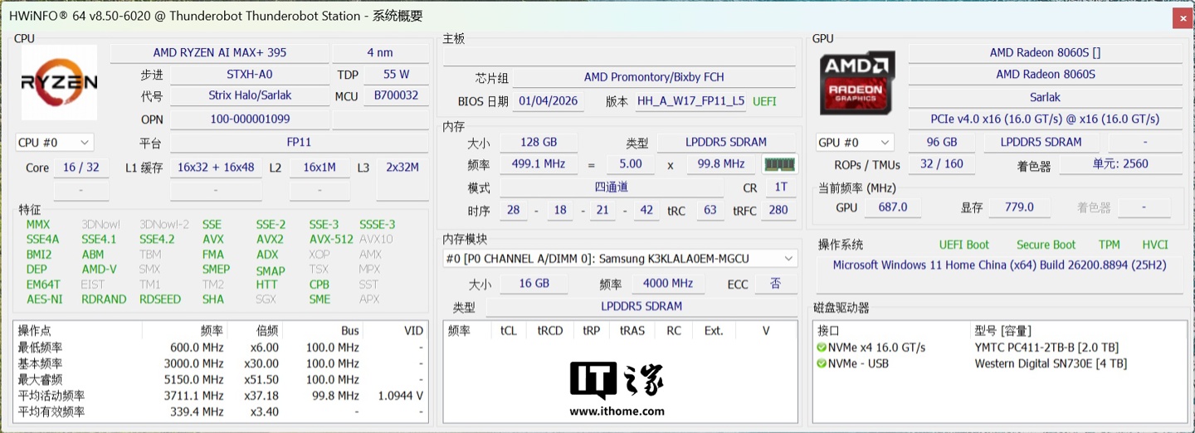Click the BIOS date 01/04/2026
The image size is (1195, 433).
pos(549,101)
